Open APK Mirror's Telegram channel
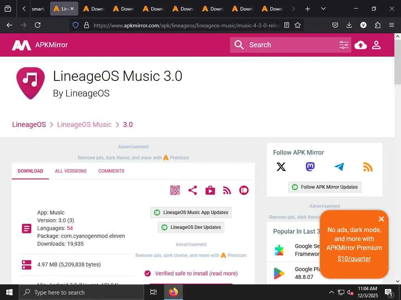 pos(339,167)
